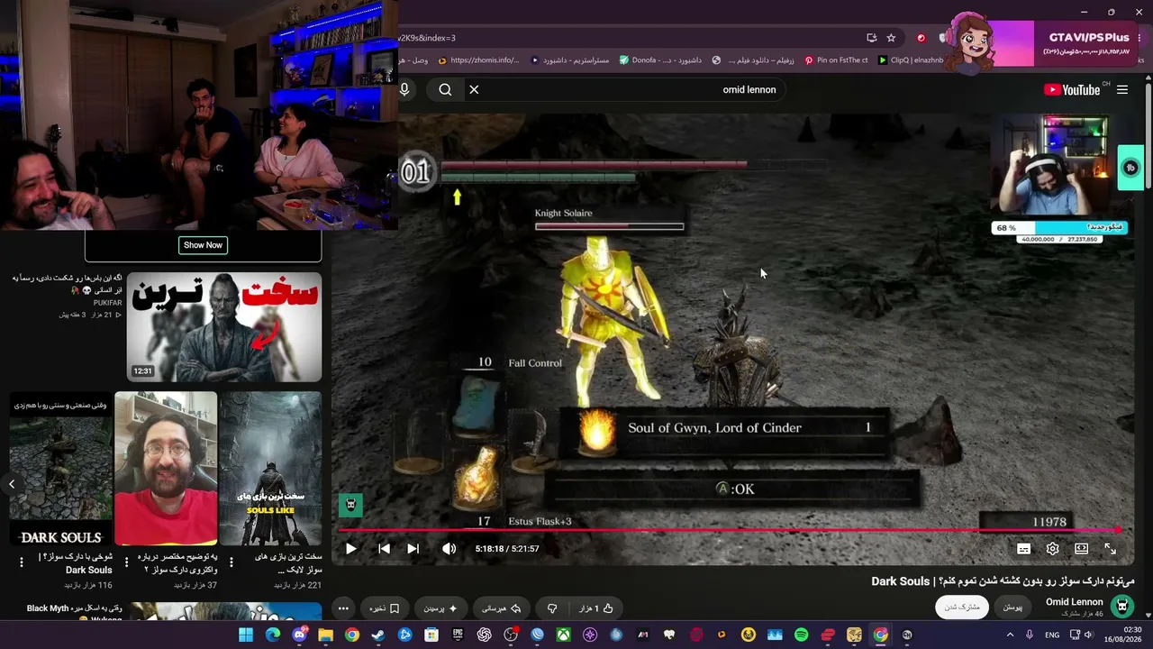Click the Join (پیوستن) button
Viewport: 1153px width, 649px height.
(1012, 608)
